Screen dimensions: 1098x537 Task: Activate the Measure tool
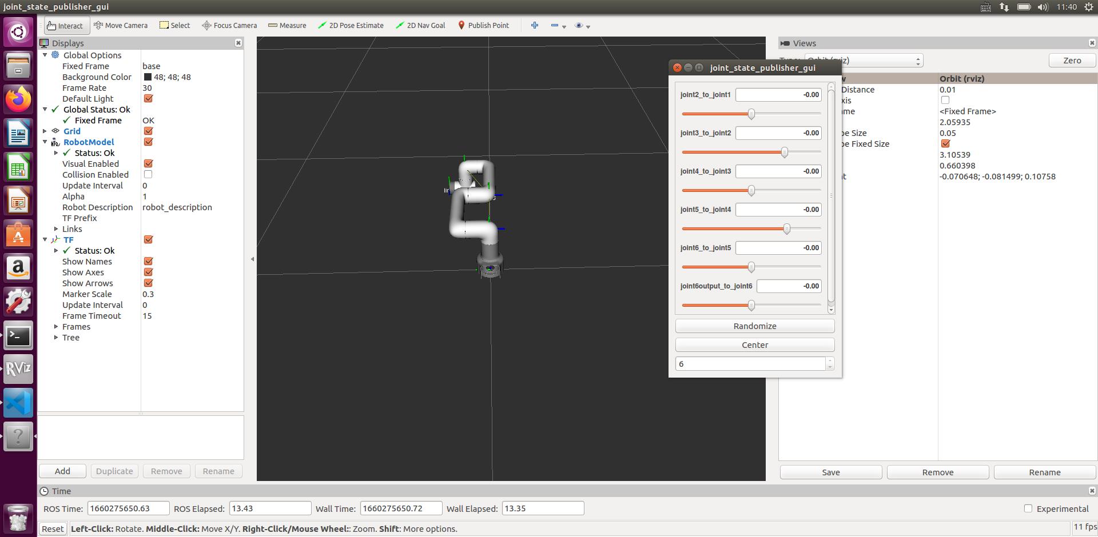tap(287, 26)
